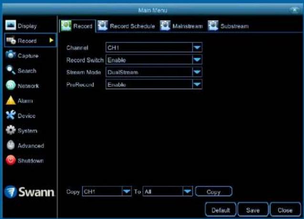The image size is (304, 219).
Task: Open Device via the tools icon
Action: click(10, 115)
